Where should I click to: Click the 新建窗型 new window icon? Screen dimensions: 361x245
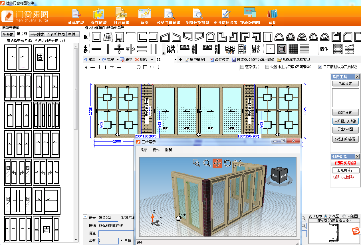pyautogui.click(x=76, y=14)
